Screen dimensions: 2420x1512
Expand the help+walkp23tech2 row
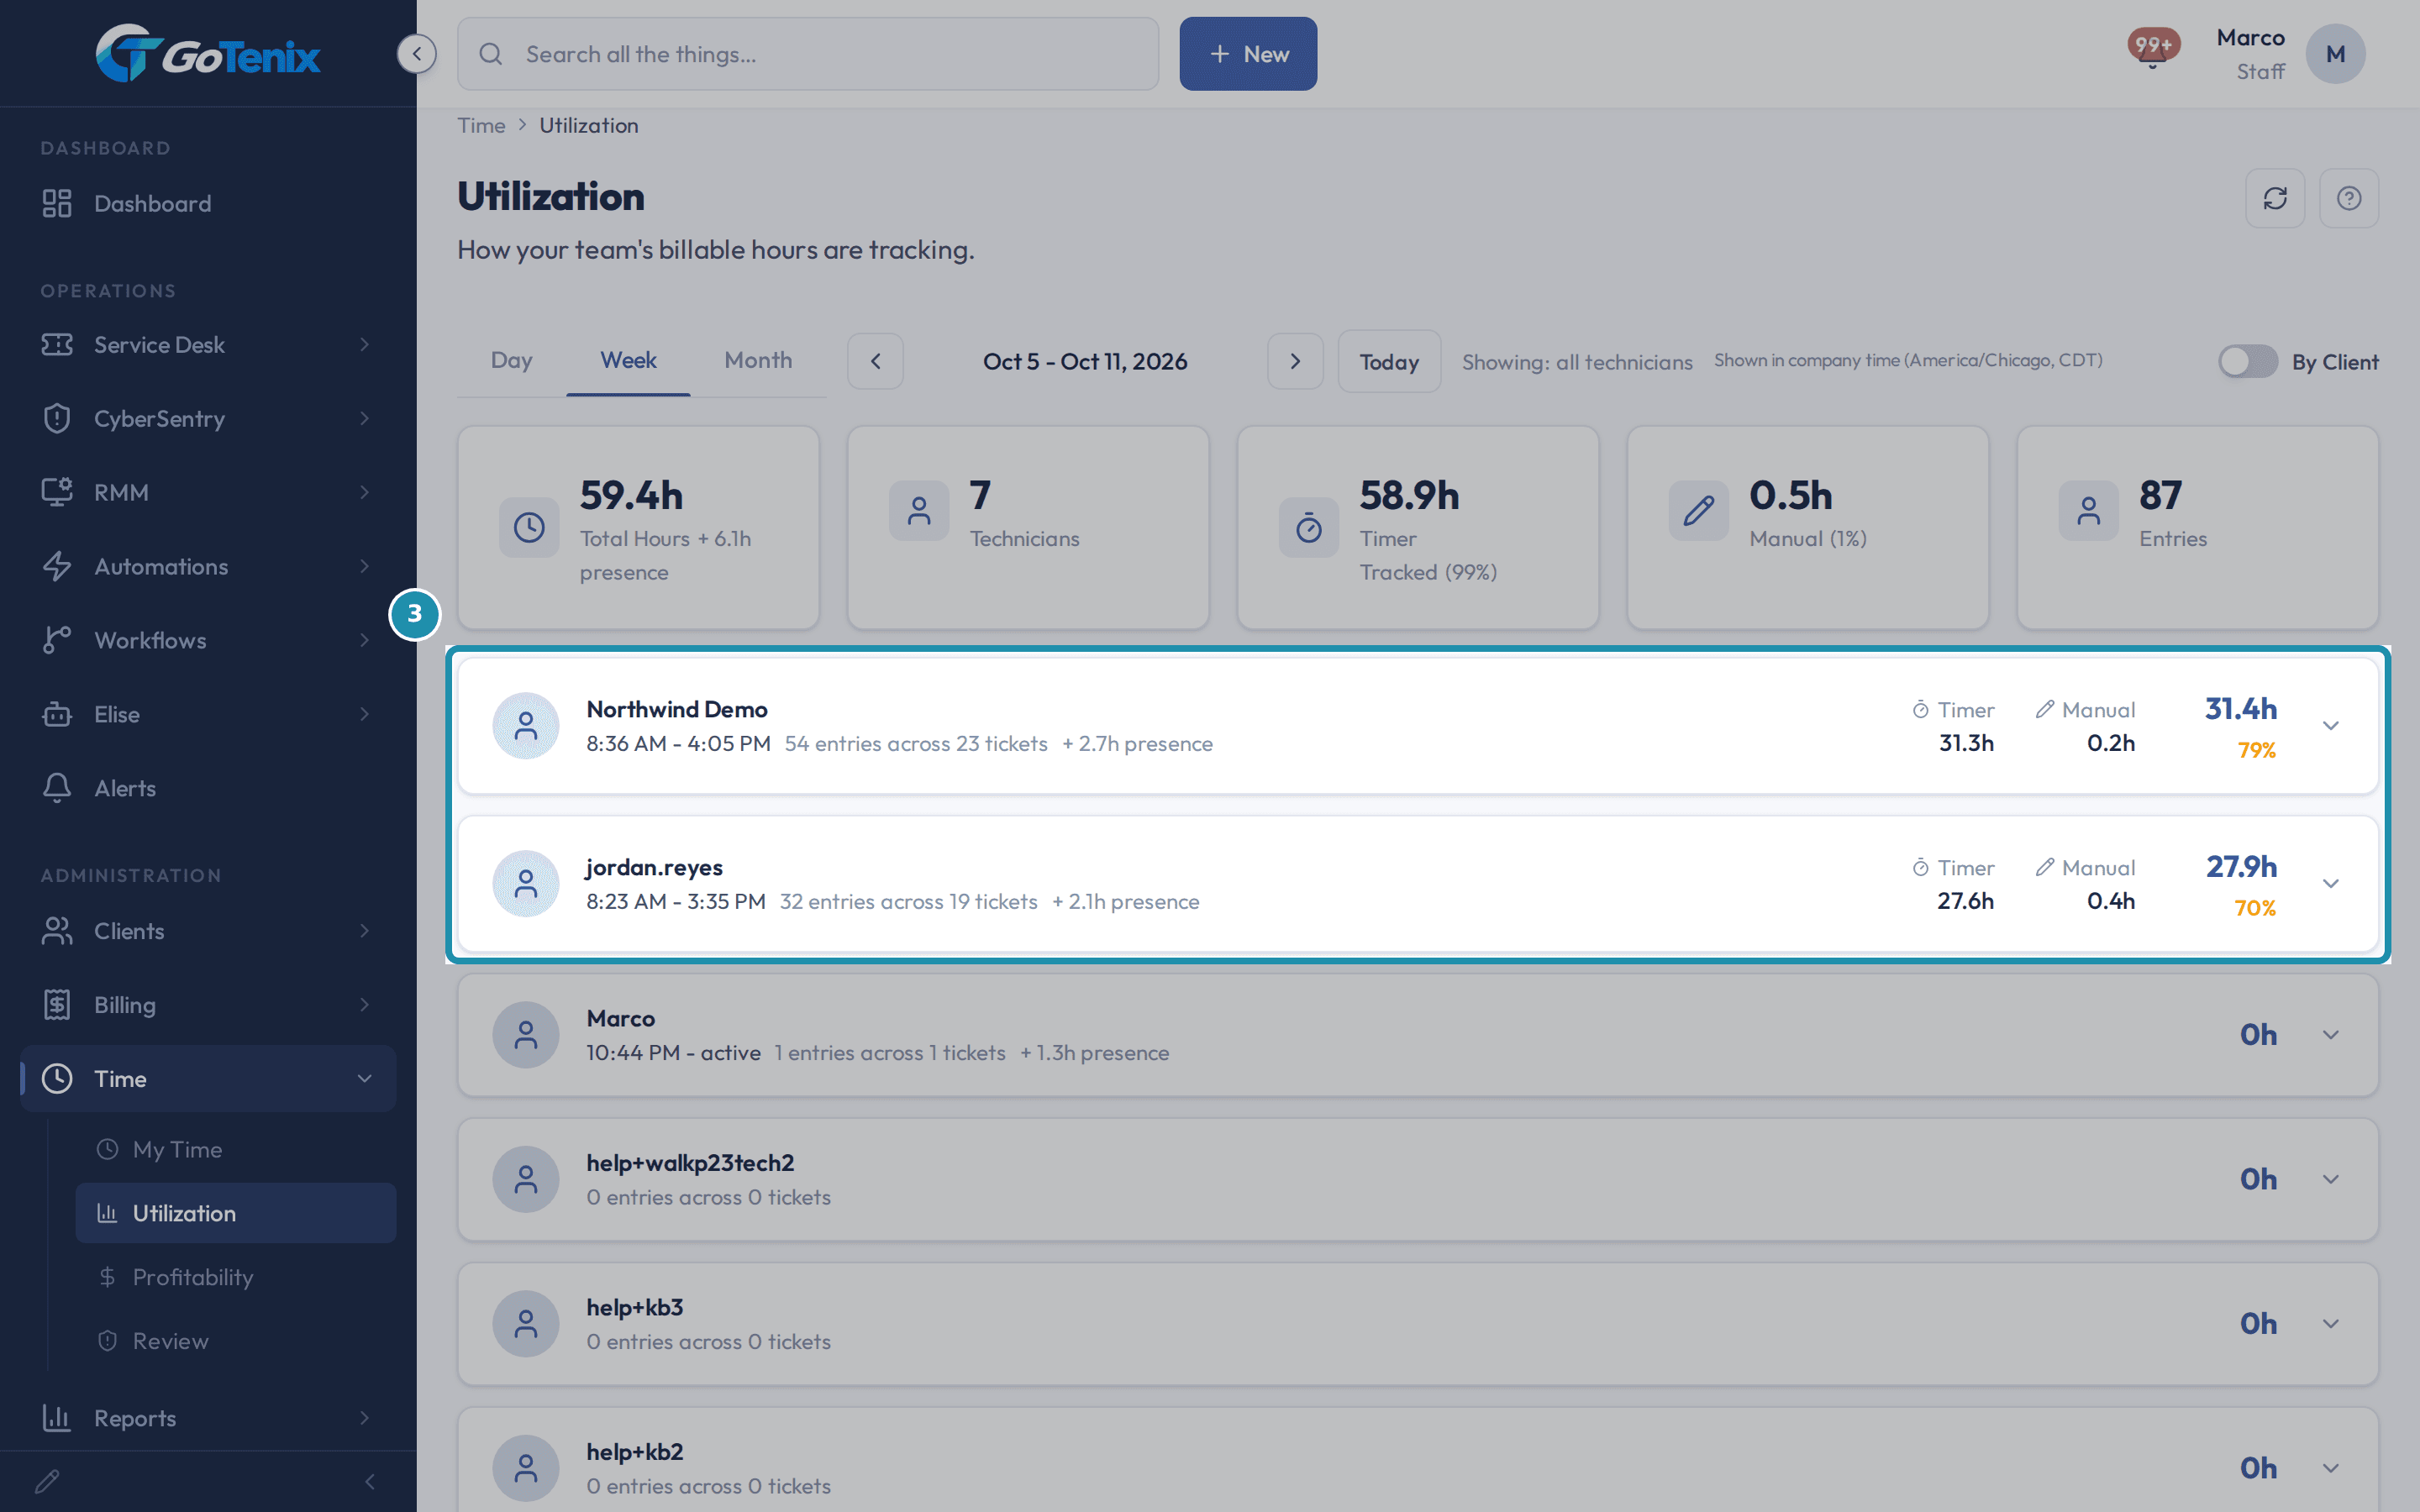coord(2331,1179)
